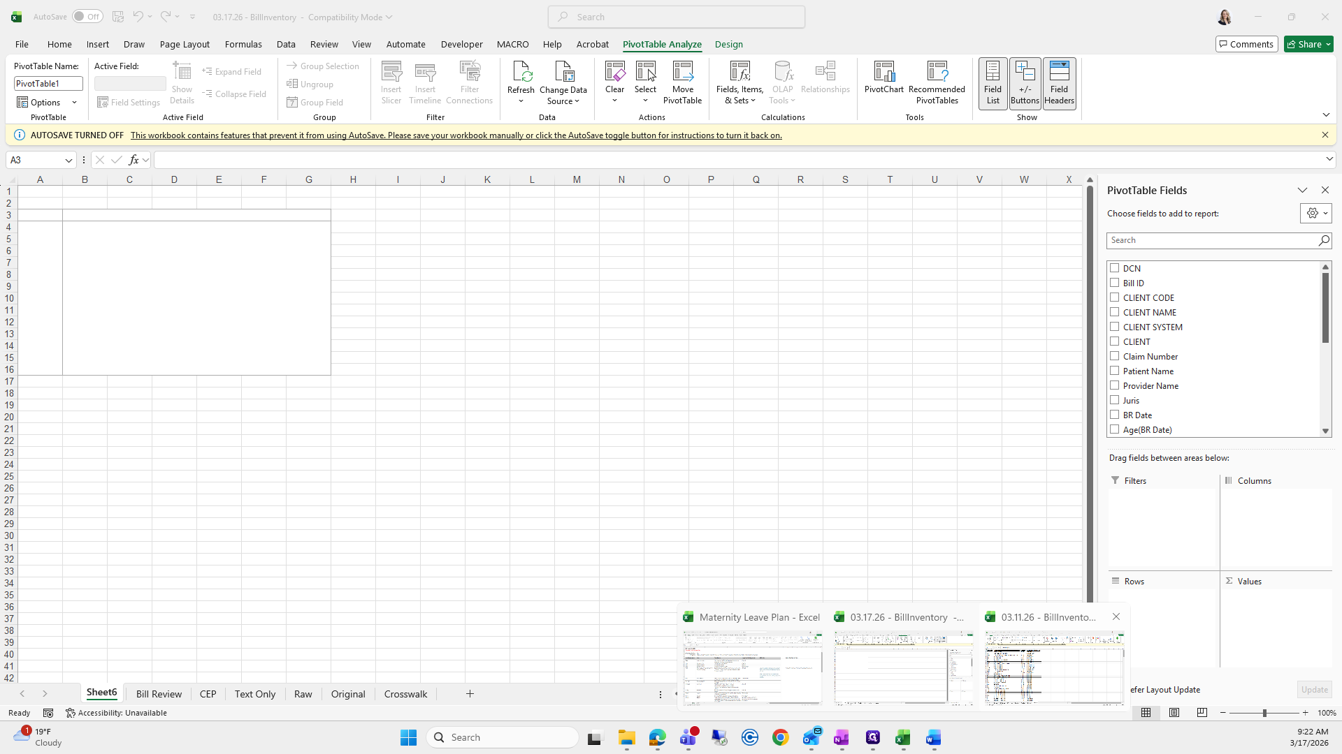Screen dimensions: 1342x754
Task: Click the PivotTable fields search box
Action: point(1213,240)
